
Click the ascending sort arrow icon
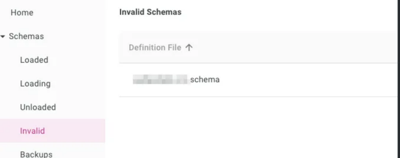[x=189, y=47]
